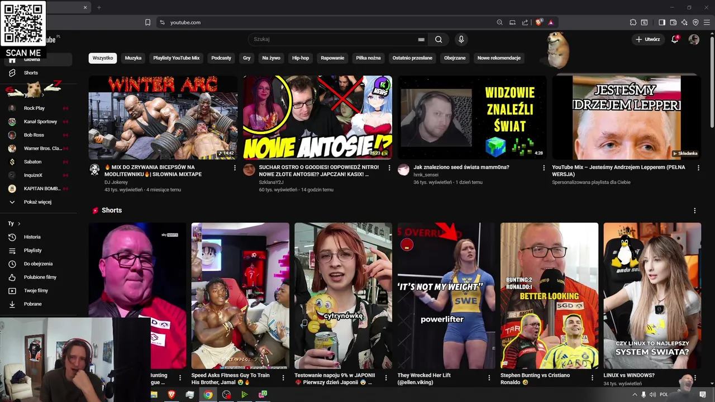715x402 pixels.
Task: Select the Hip-hop filter chip
Action: point(301,58)
